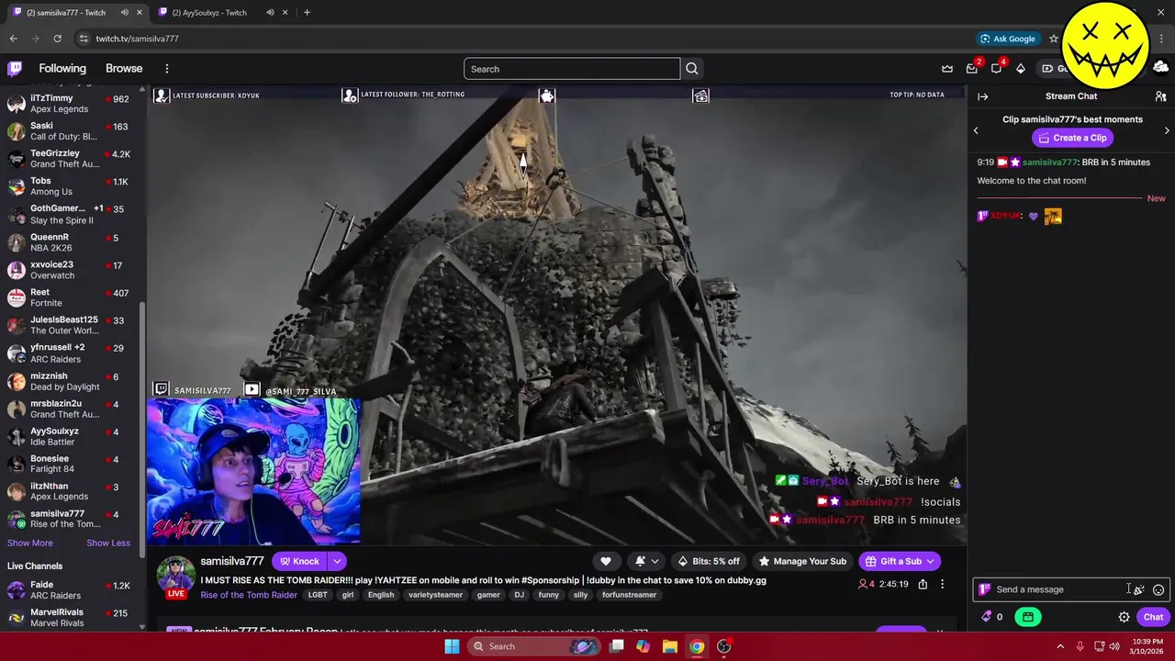
Task: Click the share stream icon
Action: pyautogui.click(x=923, y=584)
